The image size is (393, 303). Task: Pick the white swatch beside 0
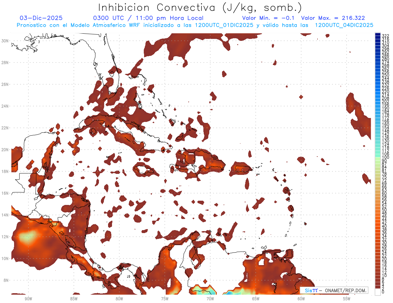[378, 292]
